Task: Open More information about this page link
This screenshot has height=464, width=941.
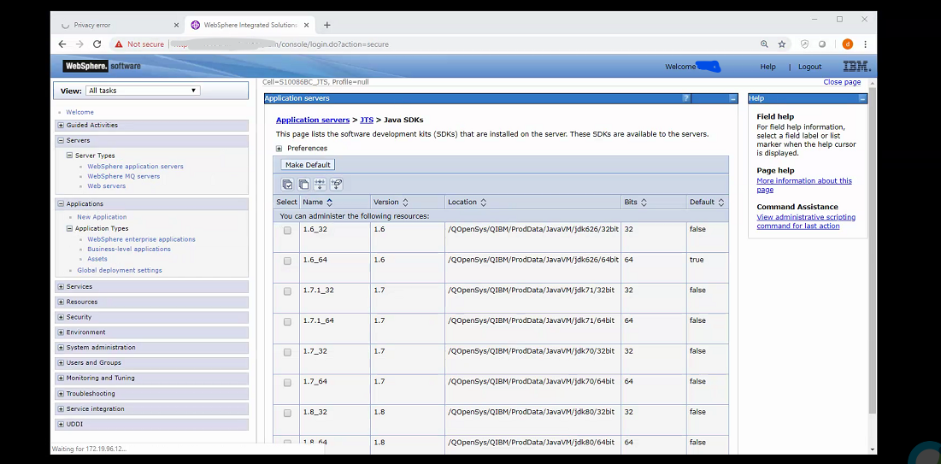Action: click(x=804, y=185)
